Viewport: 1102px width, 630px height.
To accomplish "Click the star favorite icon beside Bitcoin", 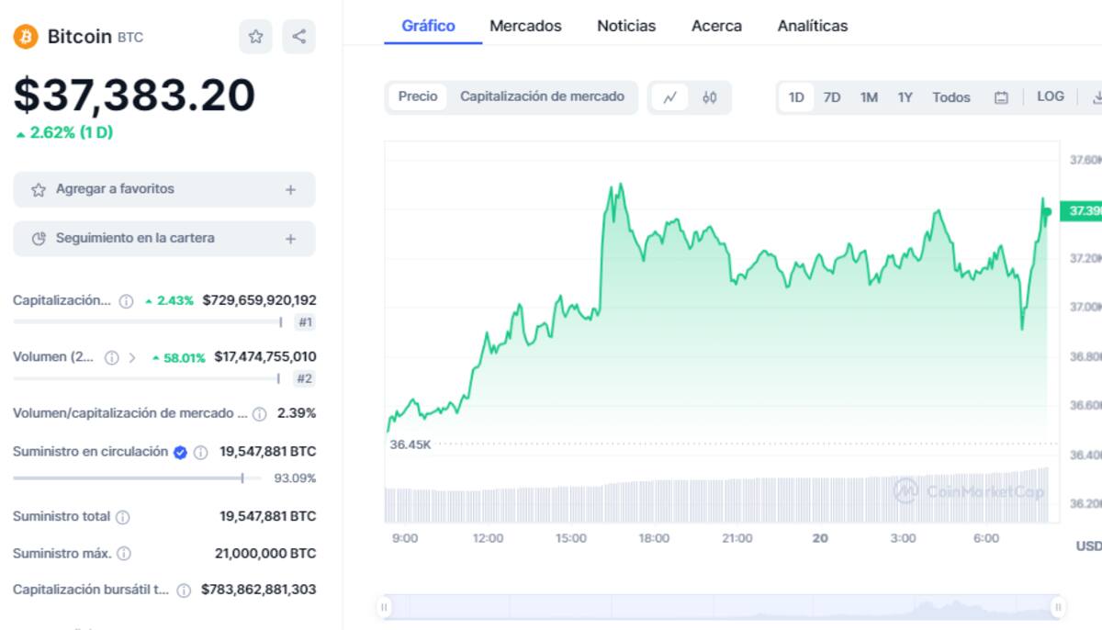I will pyautogui.click(x=255, y=37).
